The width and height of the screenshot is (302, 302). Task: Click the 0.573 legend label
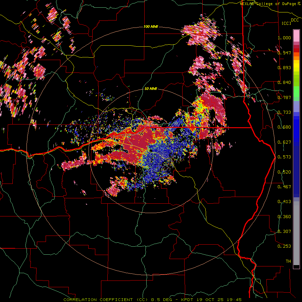click(x=284, y=157)
